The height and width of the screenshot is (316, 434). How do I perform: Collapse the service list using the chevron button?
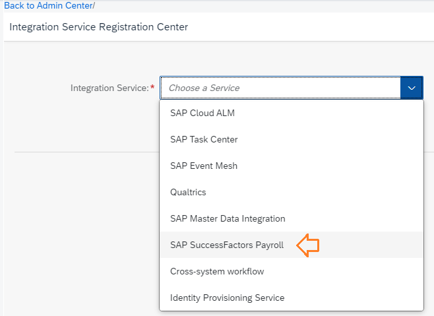click(x=412, y=88)
